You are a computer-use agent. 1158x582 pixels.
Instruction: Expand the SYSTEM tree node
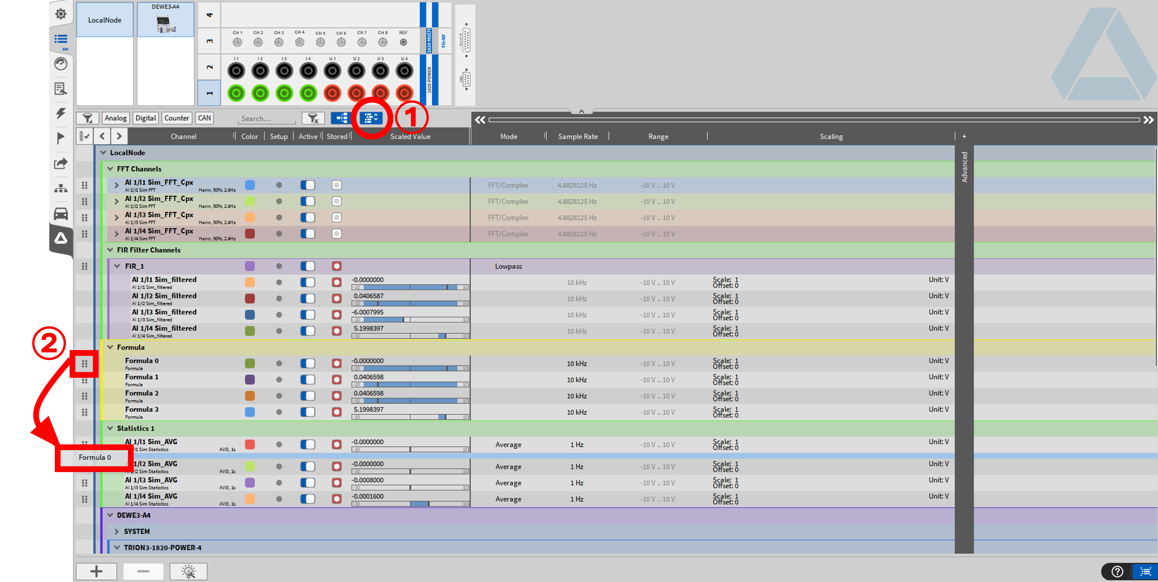[x=117, y=532]
